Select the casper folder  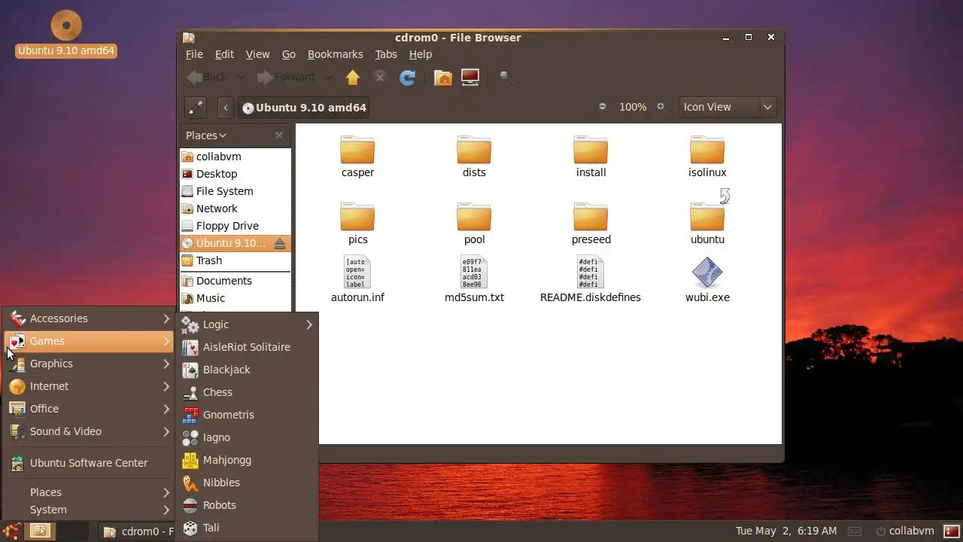point(357,157)
